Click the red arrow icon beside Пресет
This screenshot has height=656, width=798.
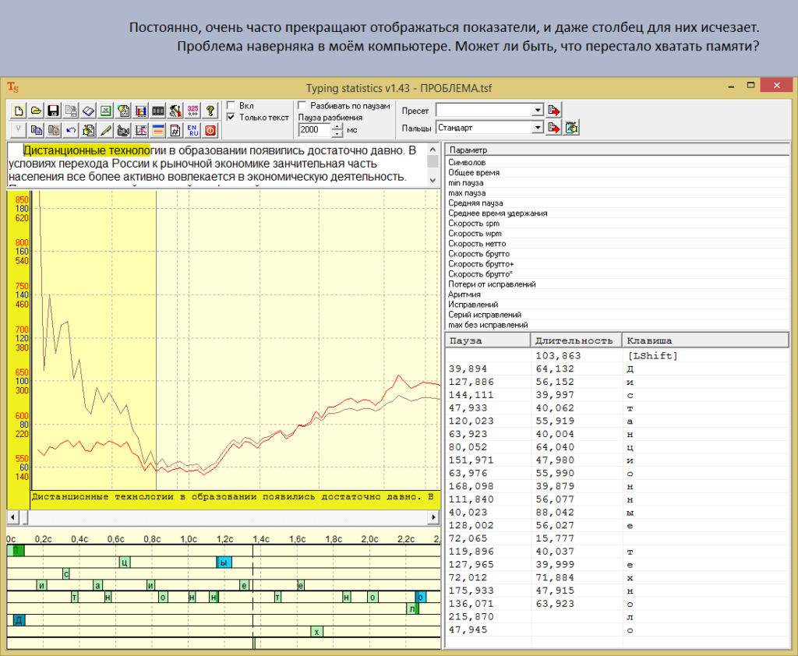(554, 110)
